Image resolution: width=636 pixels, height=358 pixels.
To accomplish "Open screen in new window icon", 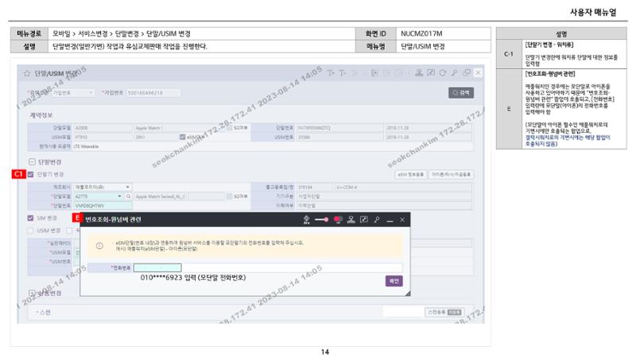I will coord(467,72).
